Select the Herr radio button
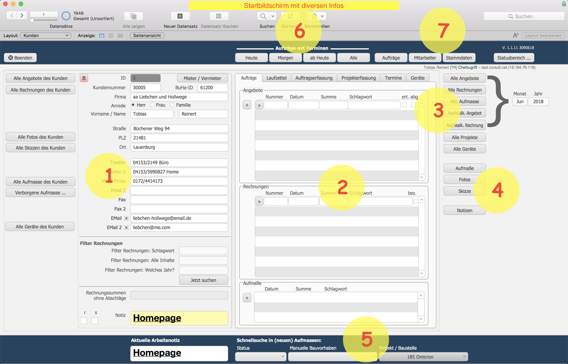 pyautogui.click(x=133, y=105)
